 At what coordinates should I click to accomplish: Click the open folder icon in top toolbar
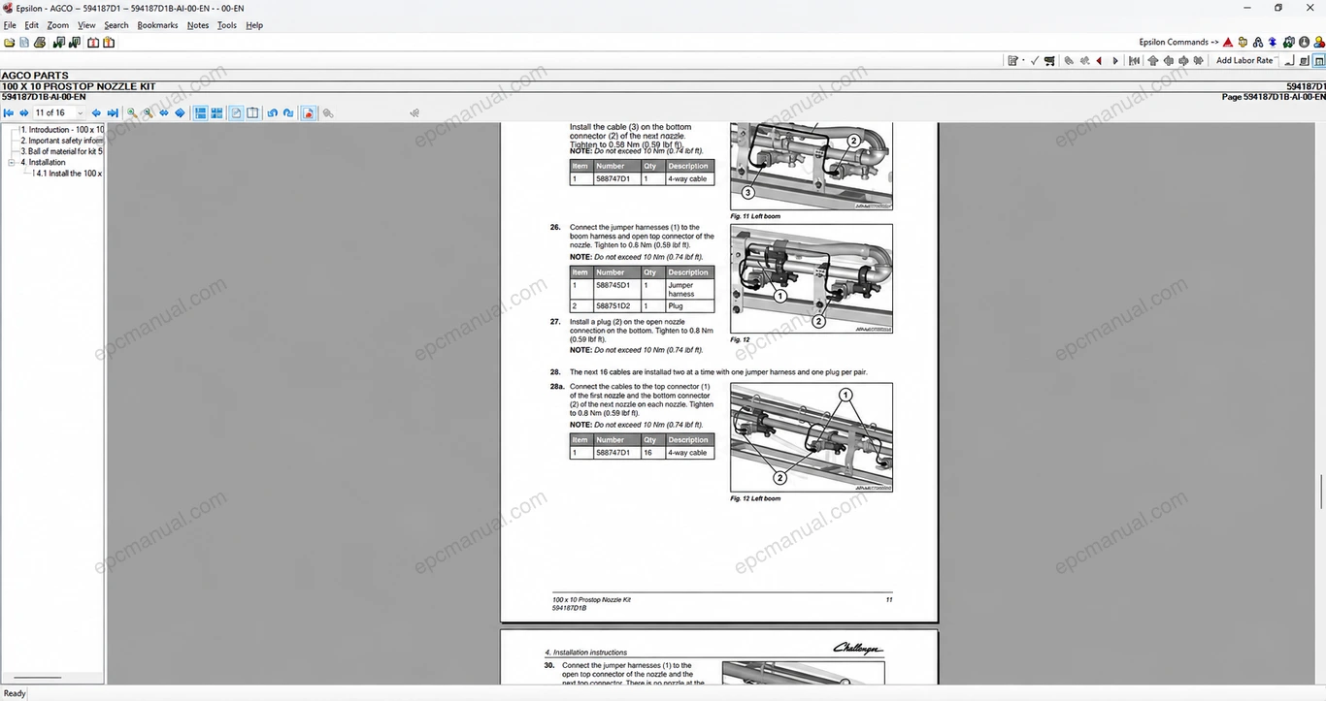[x=10, y=43]
